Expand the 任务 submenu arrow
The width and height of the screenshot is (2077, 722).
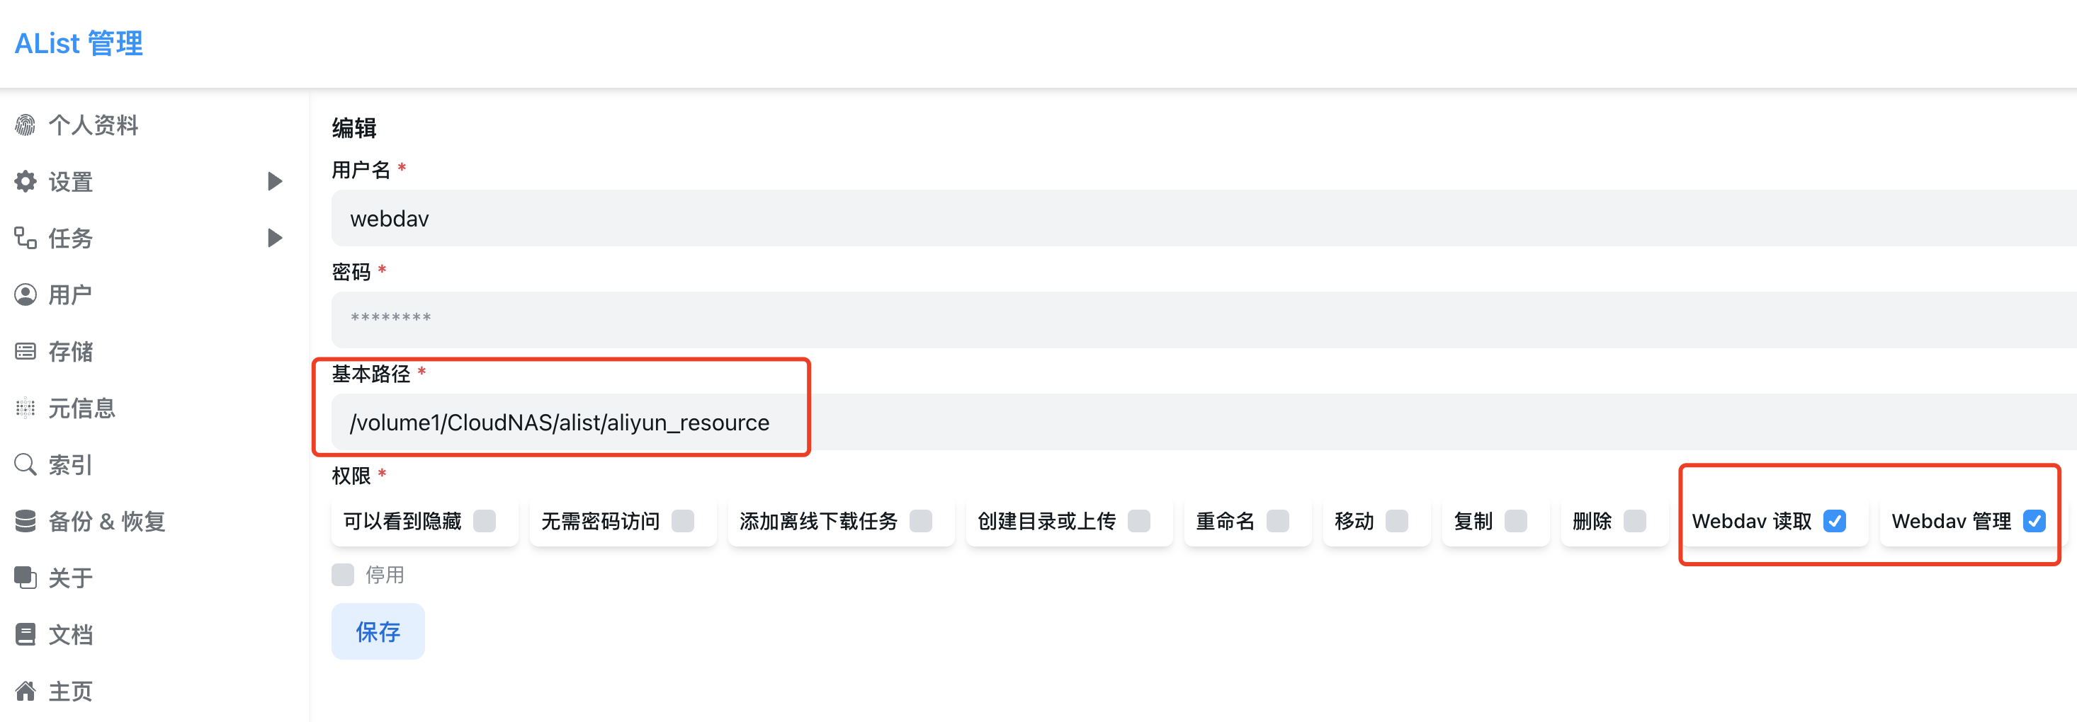[274, 238]
